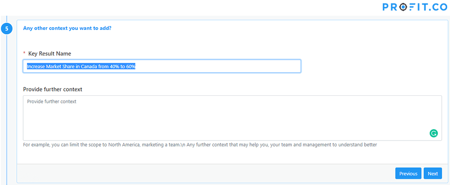Viewport: 450px width, 185px height.
Task: Return to the Previous step
Action: pos(408,173)
